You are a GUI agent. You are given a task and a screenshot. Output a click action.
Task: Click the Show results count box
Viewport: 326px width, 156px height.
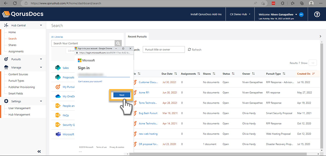(x=313, y=63)
